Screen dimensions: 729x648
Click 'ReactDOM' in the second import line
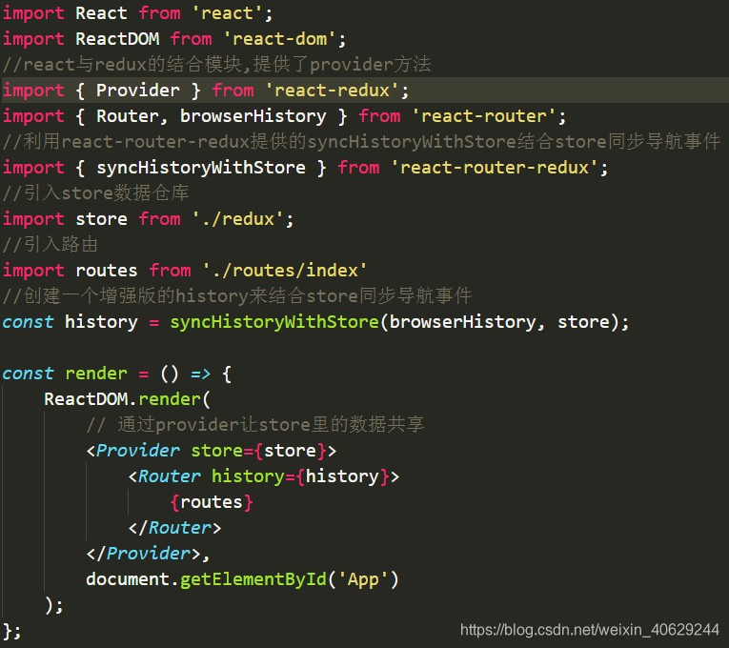point(117,39)
